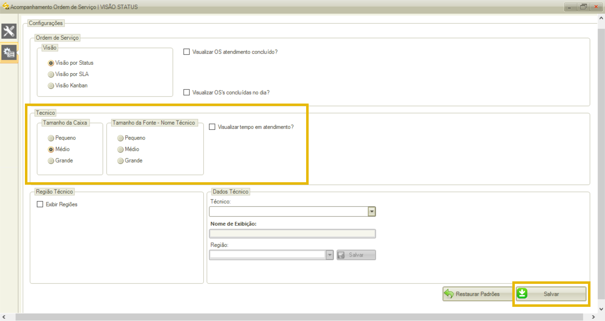Click the Restaurar Padrões button
The image size is (605, 321).
[477, 294]
